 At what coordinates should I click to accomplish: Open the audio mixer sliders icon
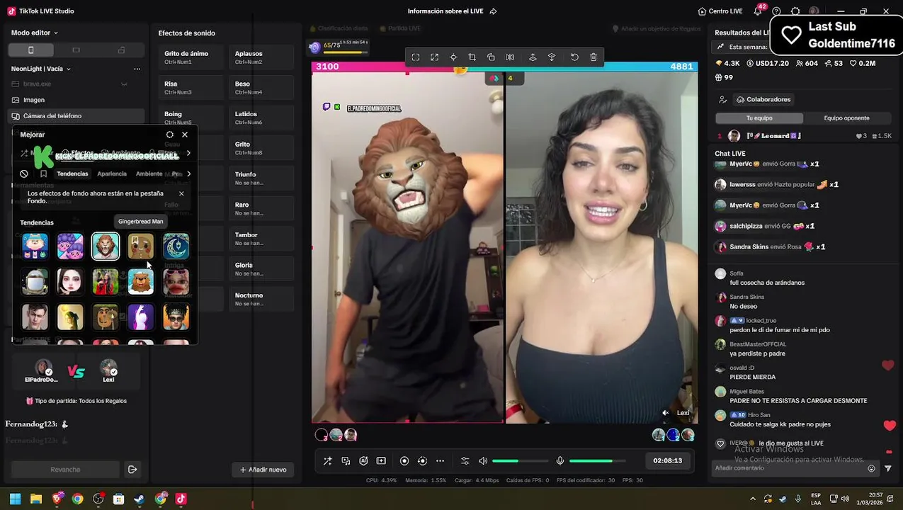point(465,461)
